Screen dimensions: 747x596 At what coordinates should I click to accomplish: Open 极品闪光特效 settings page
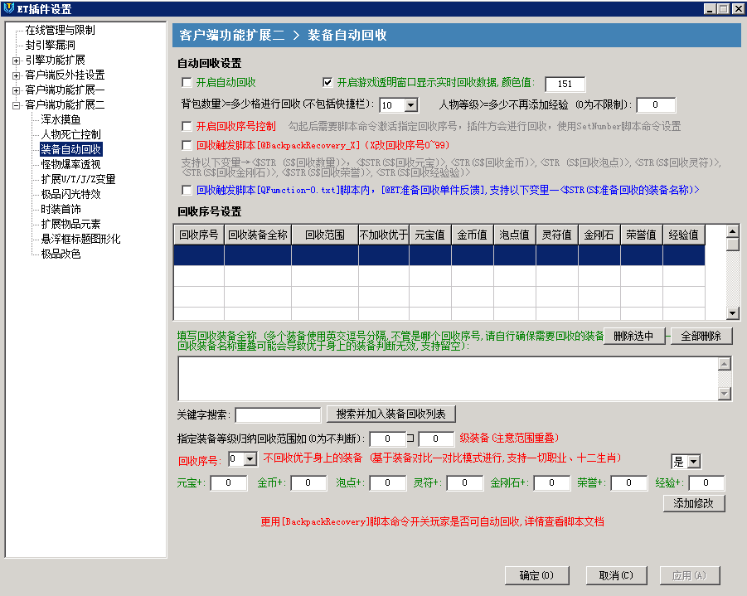70,194
